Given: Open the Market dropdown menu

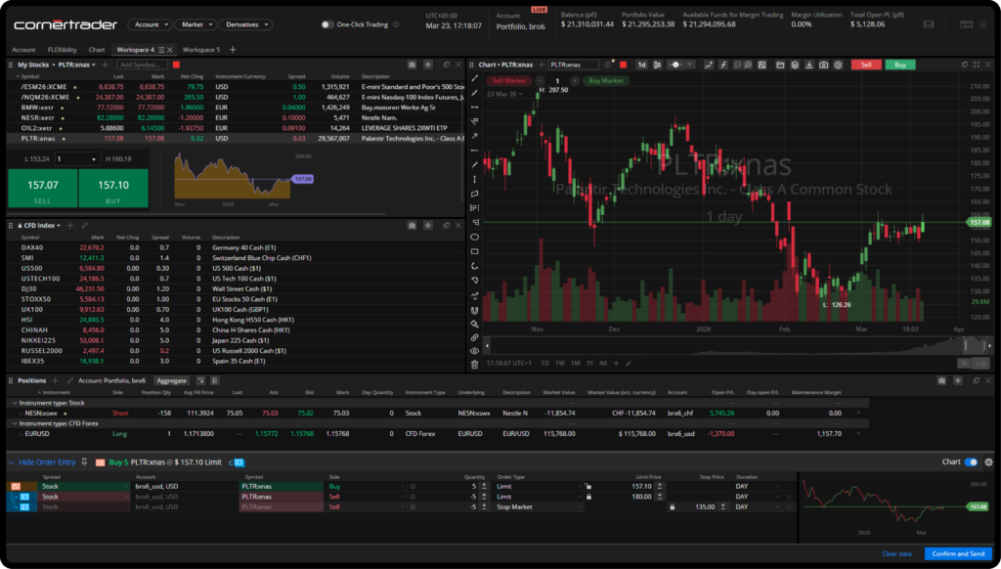Looking at the screenshot, I should point(196,24).
